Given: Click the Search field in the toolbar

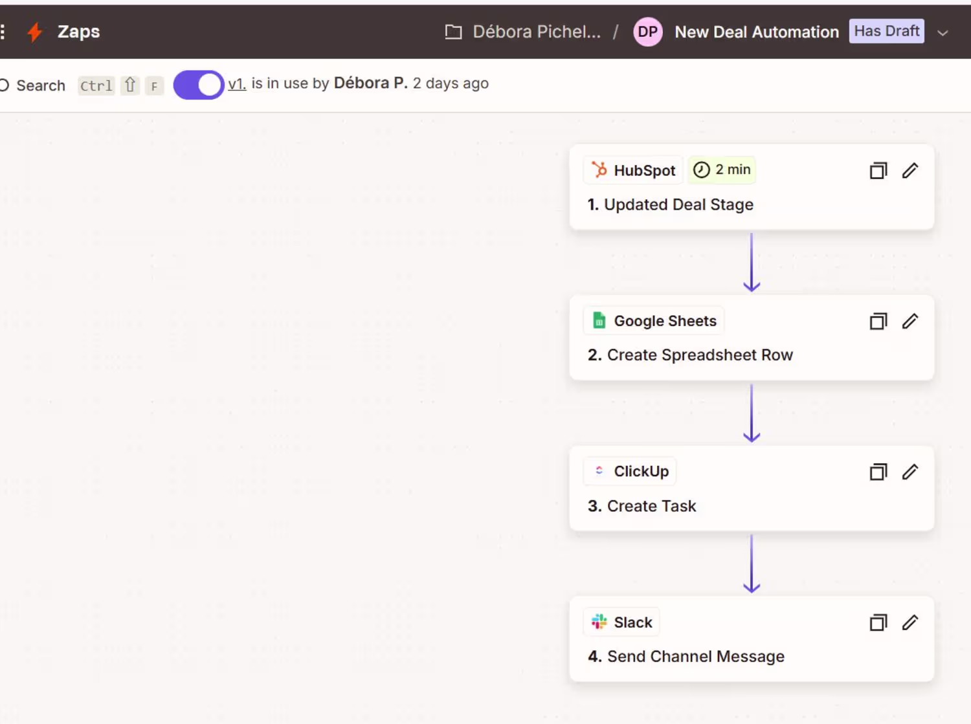Looking at the screenshot, I should (40, 85).
